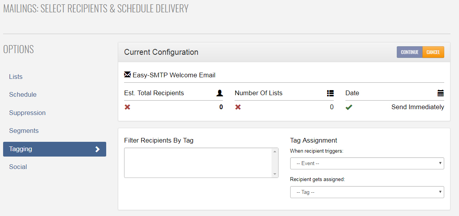Click the envelope icon beside Easy-SMTP Welcome Email

click(x=128, y=75)
